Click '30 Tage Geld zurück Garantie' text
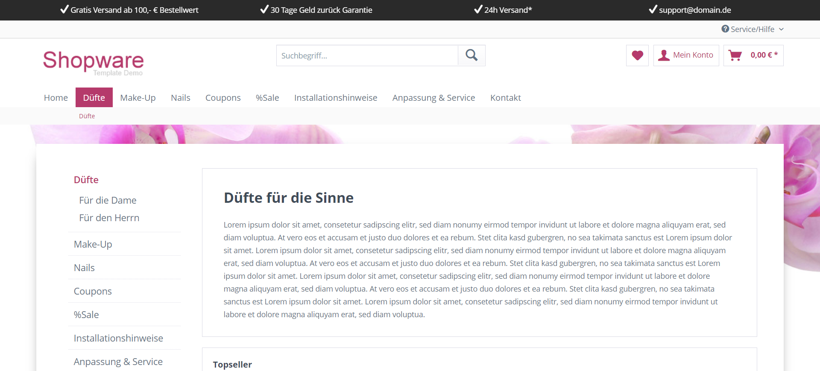The image size is (820, 371). tap(321, 10)
